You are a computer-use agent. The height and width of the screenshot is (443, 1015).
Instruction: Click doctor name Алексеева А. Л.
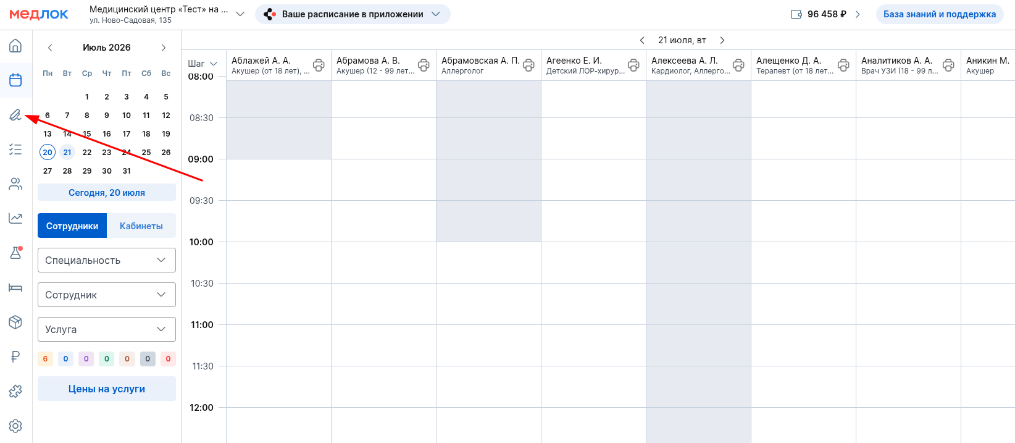click(685, 61)
